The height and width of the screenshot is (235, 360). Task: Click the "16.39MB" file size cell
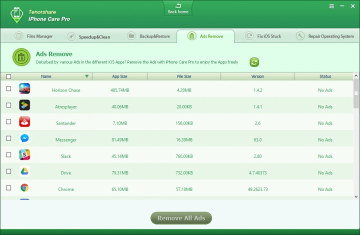click(184, 140)
